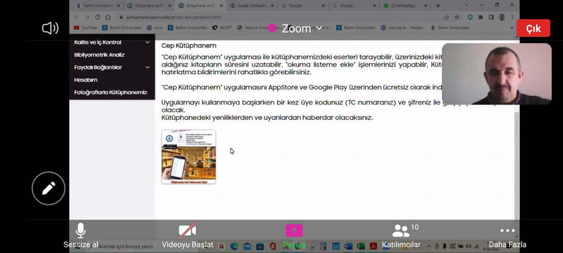The height and width of the screenshot is (253, 563).
Task: Open Adobe Acrobat from the taskbar
Action: [373, 246]
